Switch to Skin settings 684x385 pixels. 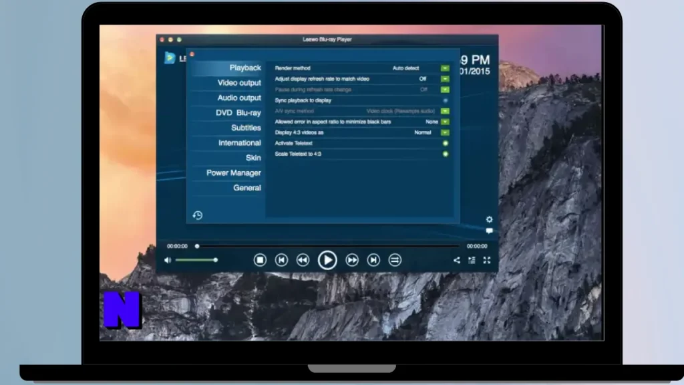pos(253,158)
